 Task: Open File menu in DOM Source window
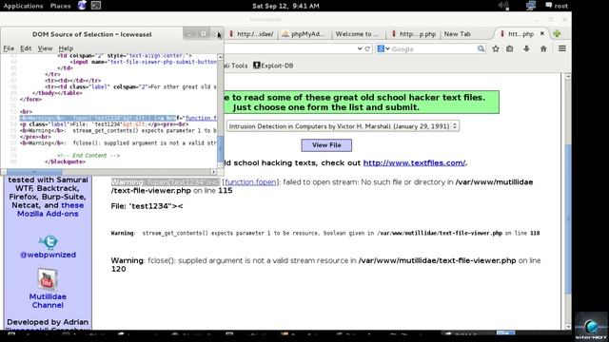pos(9,48)
